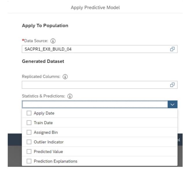
Task: Enable the Assigned Bin checkbox
Action: click(x=29, y=132)
